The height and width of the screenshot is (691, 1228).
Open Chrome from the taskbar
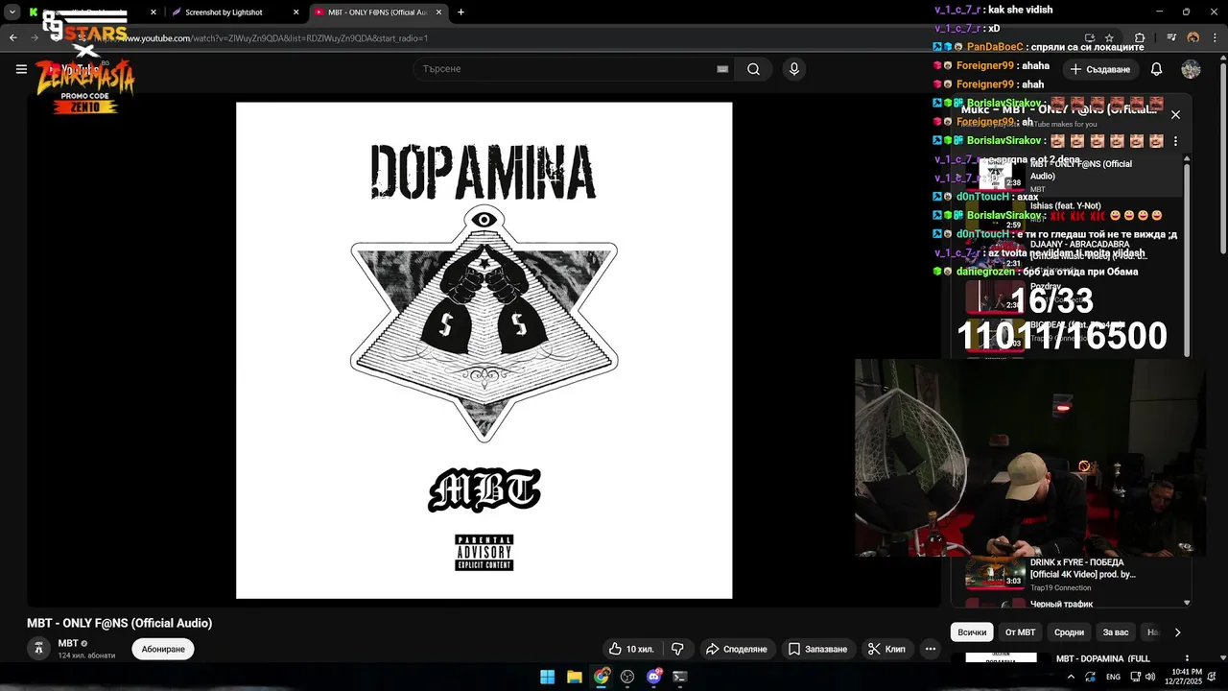[x=601, y=677]
